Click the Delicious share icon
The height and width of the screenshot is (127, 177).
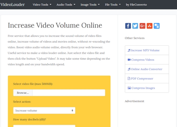point(157,26)
